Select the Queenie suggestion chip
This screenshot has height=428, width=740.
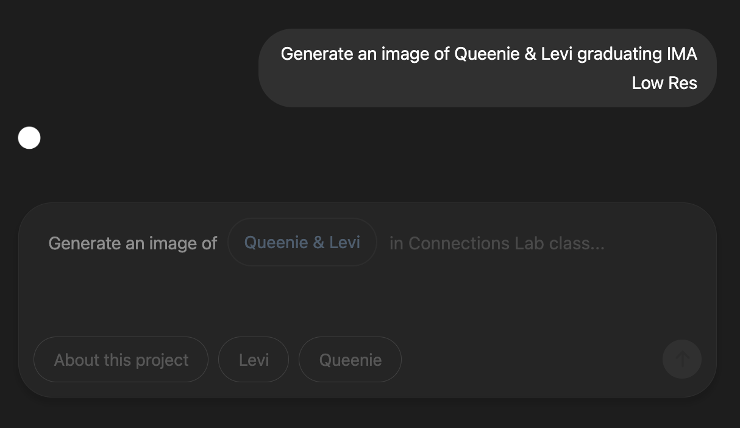(x=350, y=359)
